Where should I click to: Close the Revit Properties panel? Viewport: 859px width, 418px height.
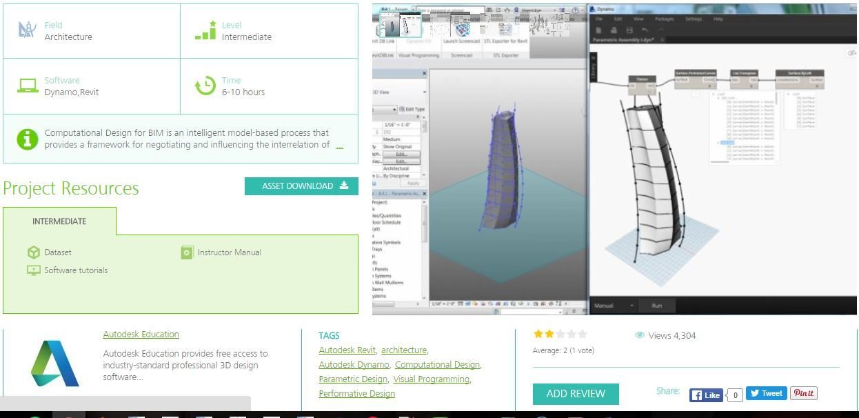pyautogui.click(x=423, y=72)
